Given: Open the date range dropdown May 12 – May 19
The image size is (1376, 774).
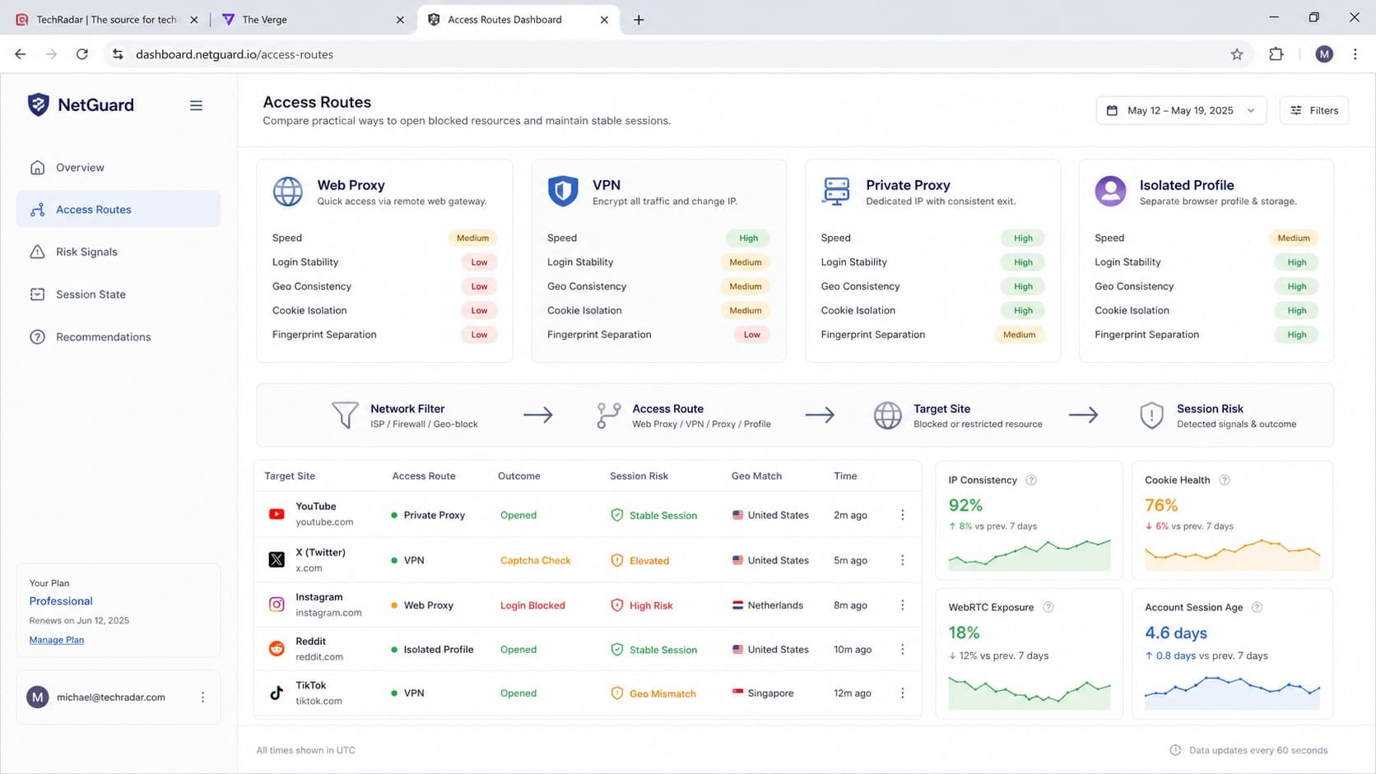Looking at the screenshot, I should [x=1181, y=110].
